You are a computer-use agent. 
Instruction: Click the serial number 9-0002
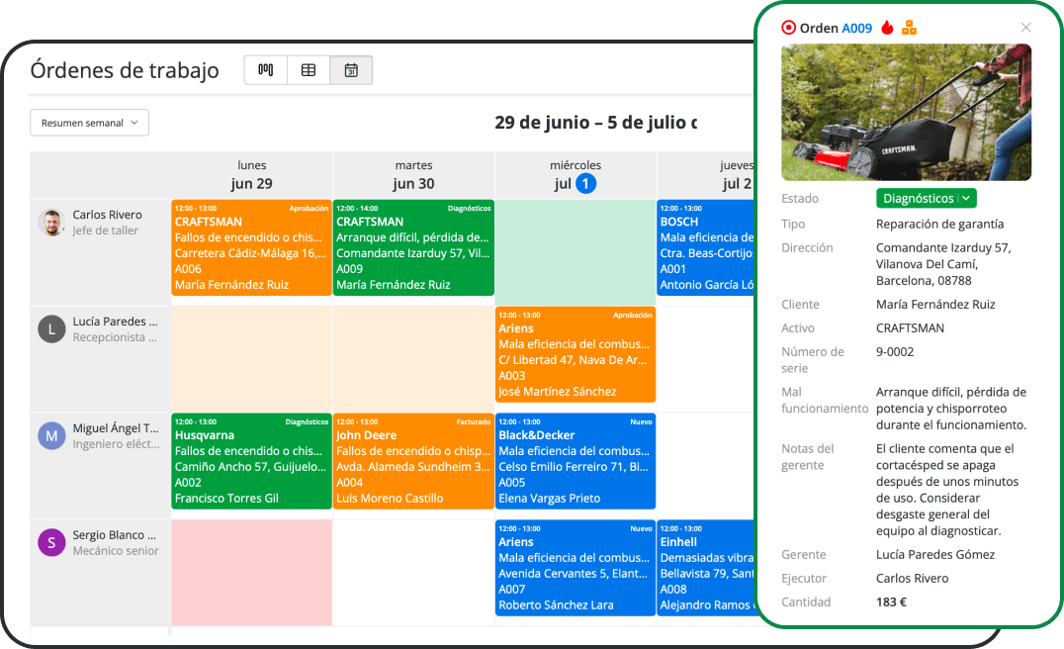tap(894, 351)
